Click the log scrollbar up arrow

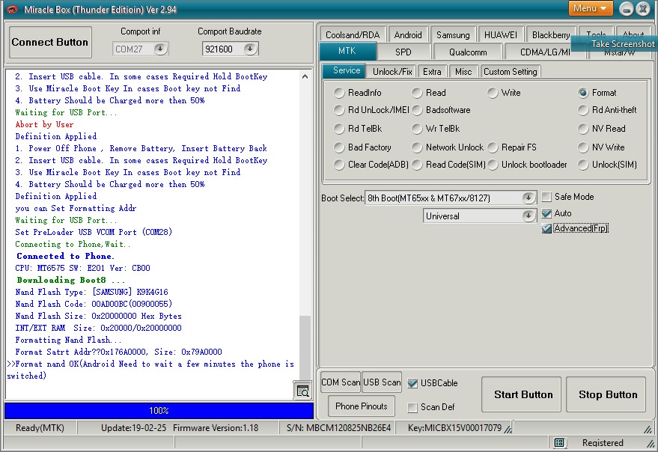point(305,76)
